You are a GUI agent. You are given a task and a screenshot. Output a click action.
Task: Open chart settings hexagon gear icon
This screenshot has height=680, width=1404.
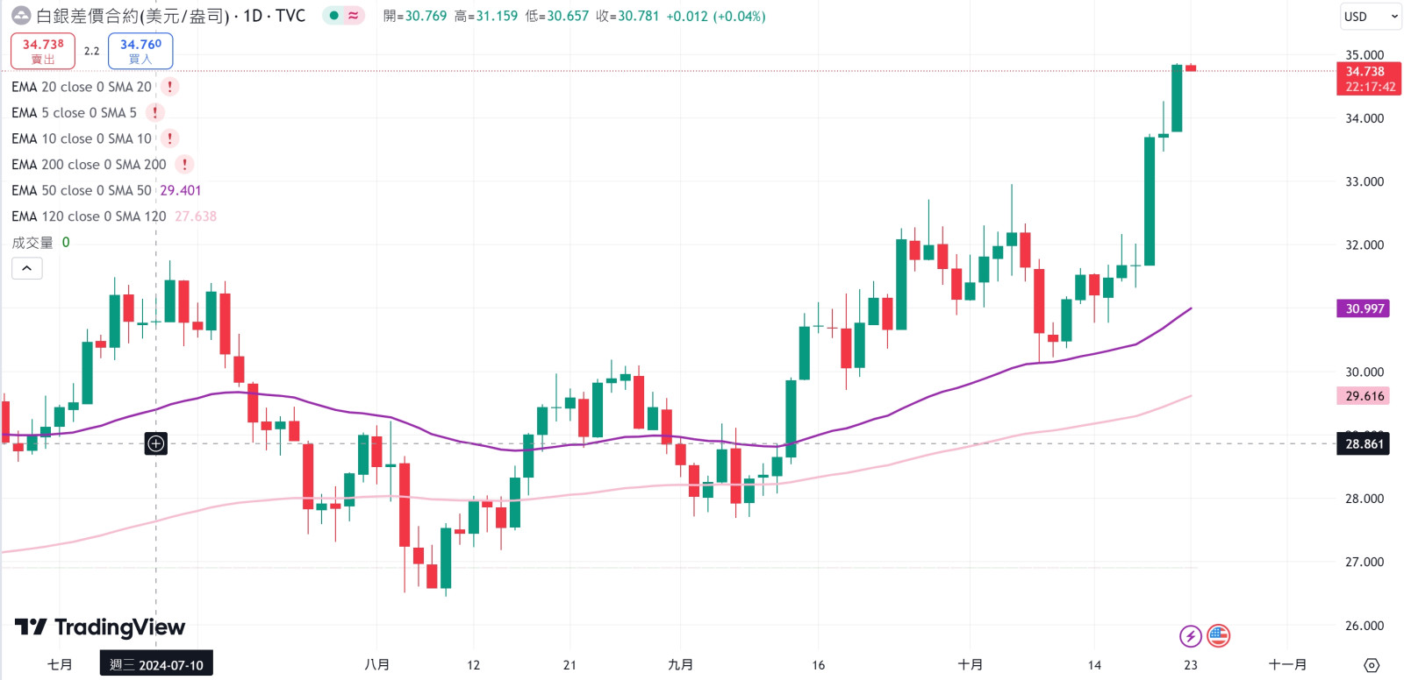point(1372,665)
